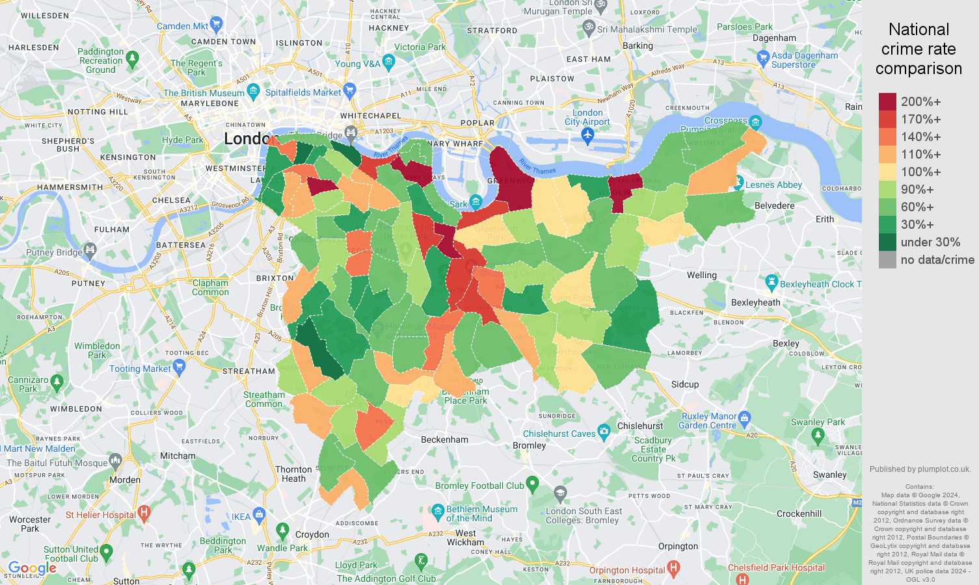The height and width of the screenshot is (585, 979).
Task: Click the 'Morden' town label
Action: tap(125, 480)
